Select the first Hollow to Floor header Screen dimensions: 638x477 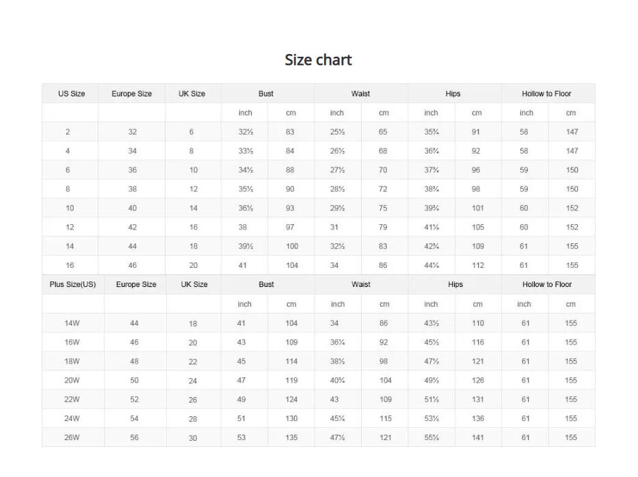[546, 94]
